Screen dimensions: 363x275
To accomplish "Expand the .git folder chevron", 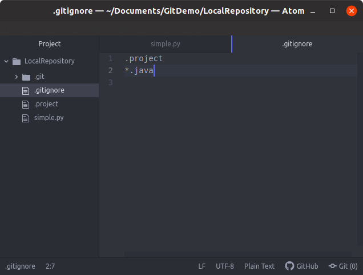I will click(16, 77).
